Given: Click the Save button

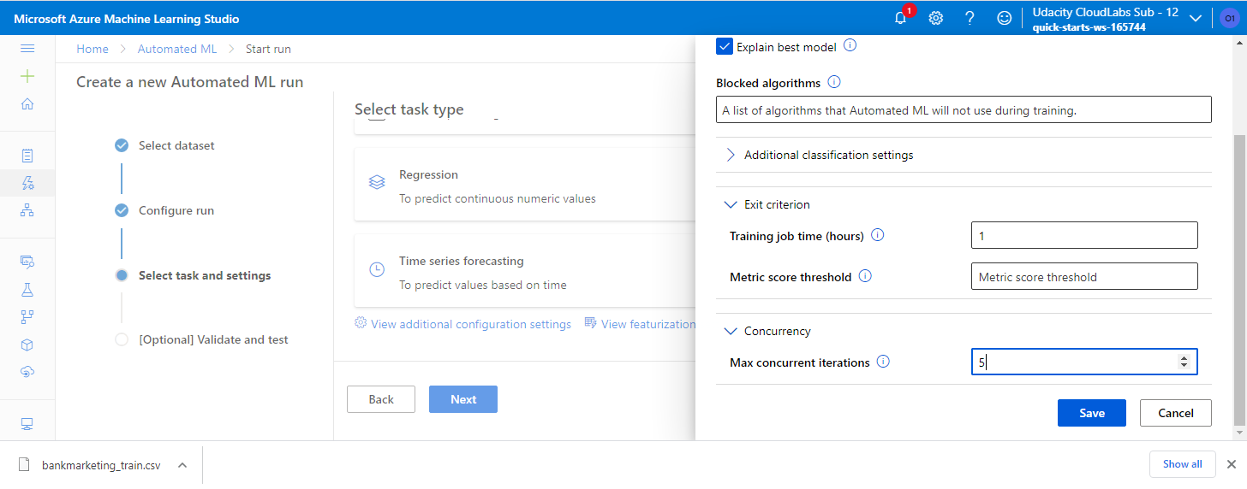Looking at the screenshot, I should click(1091, 413).
